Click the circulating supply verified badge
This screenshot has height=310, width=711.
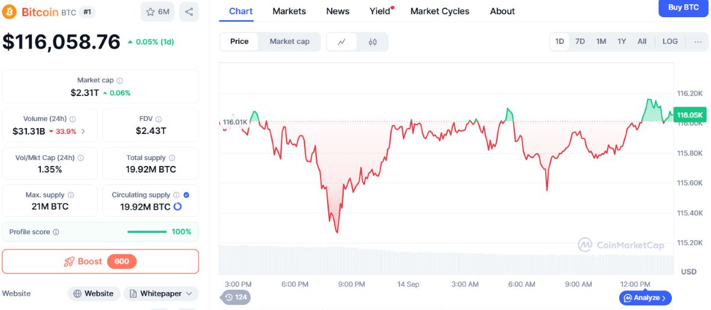click(x=186, y=195)
